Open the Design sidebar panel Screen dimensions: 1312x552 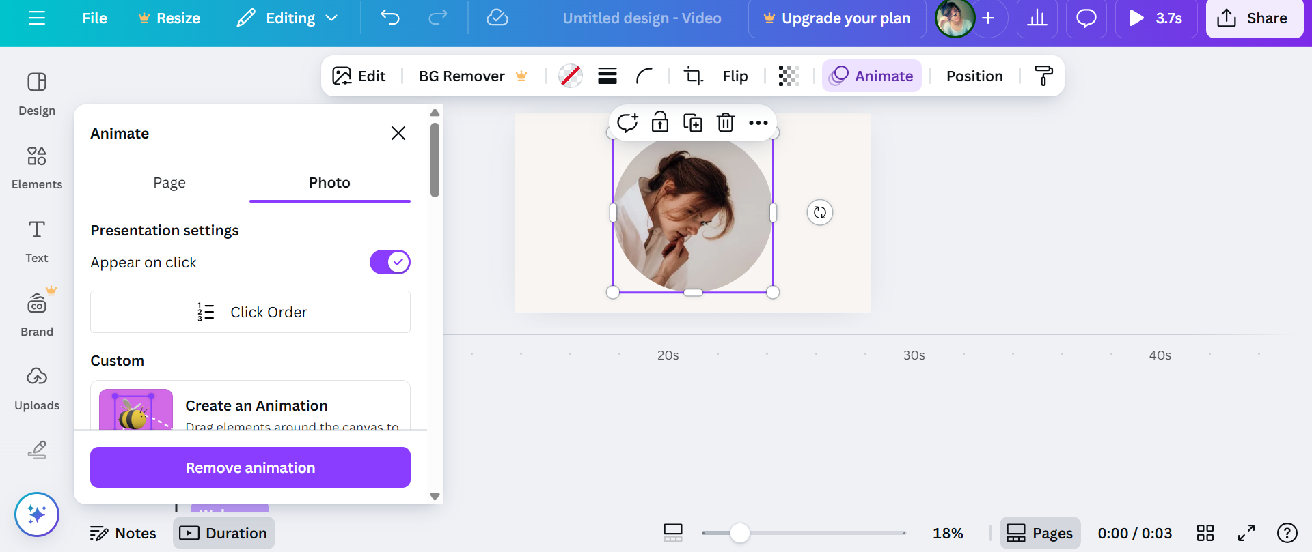[x=37, y=94]
